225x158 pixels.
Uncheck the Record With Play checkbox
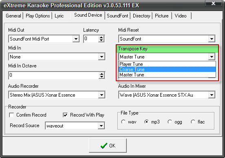click(65, 115)
